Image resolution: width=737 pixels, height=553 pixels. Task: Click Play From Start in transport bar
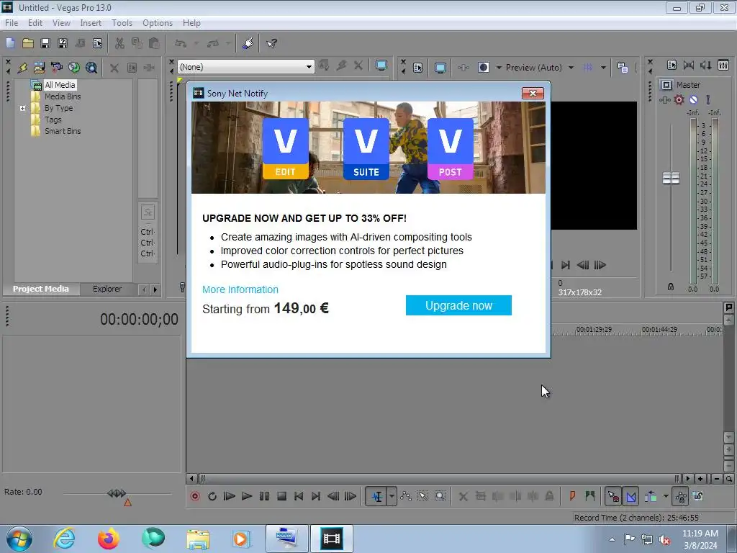[229, 496]
